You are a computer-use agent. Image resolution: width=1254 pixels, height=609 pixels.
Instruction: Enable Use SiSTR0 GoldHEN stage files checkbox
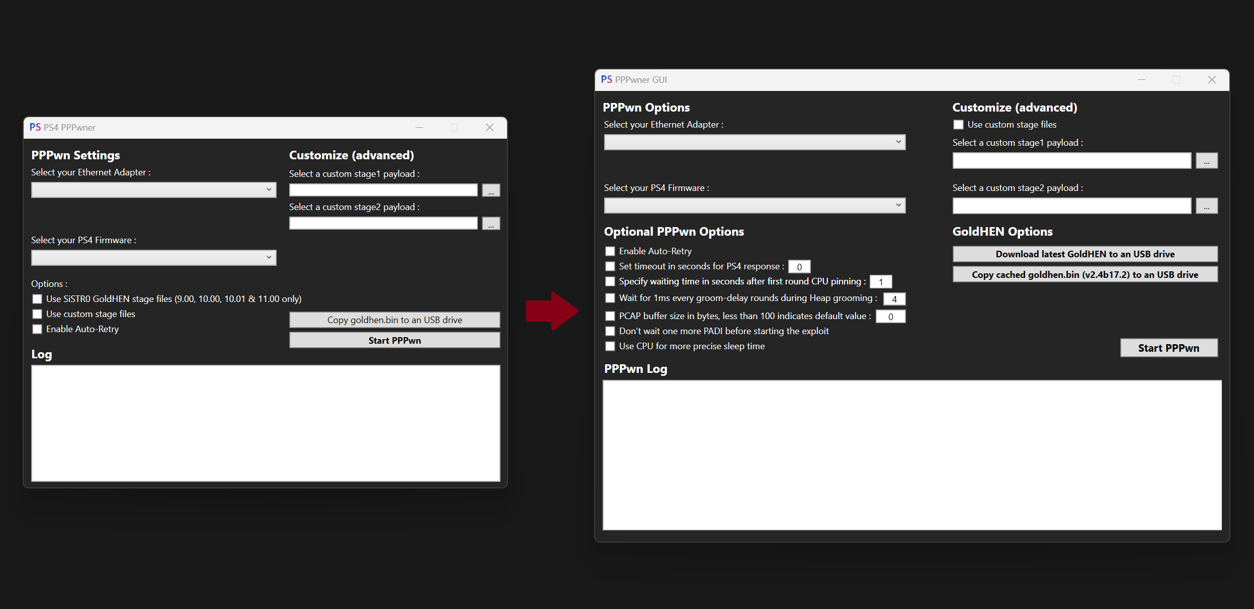[x=37, y=299]
